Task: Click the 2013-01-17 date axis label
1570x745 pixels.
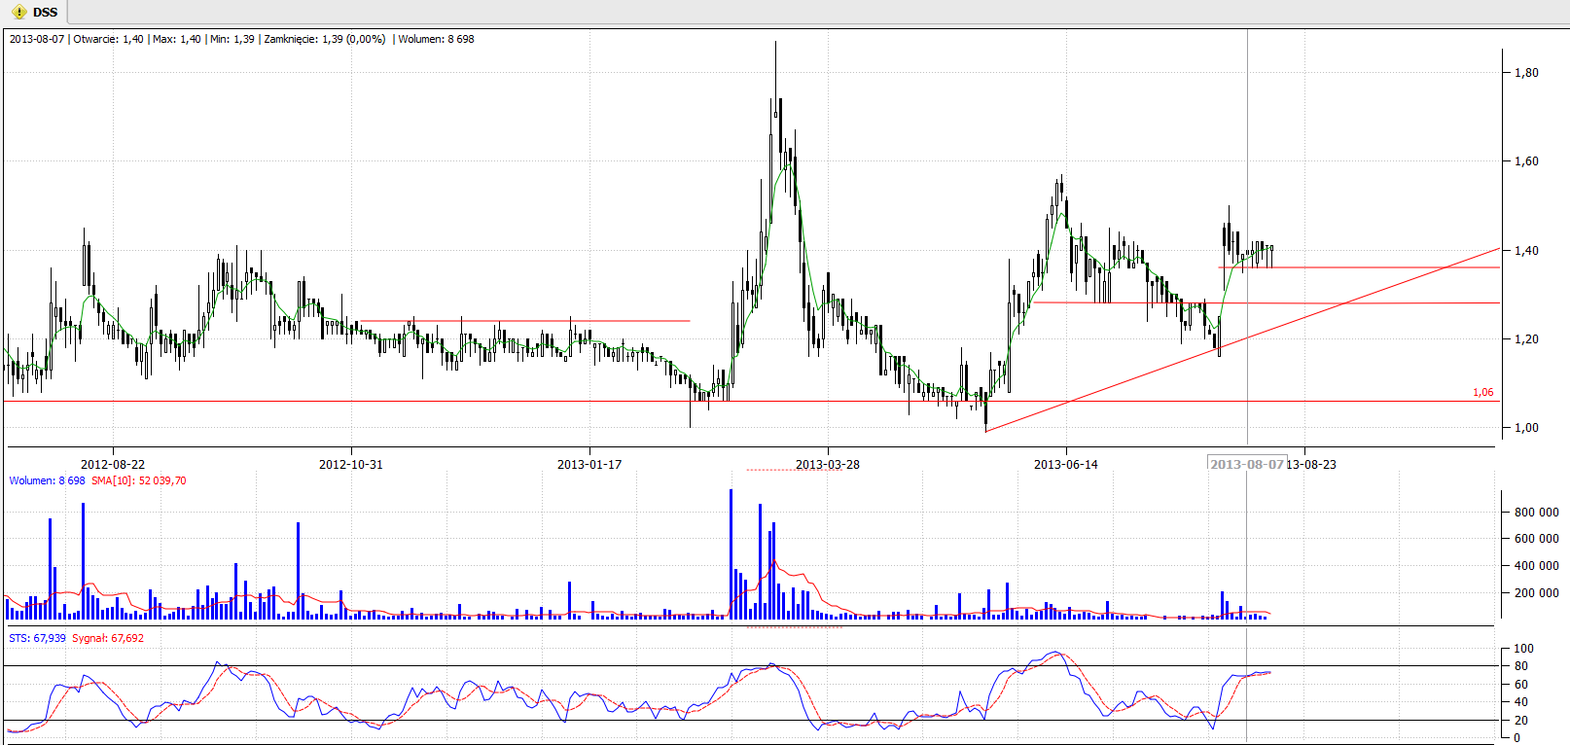Action: coord(589,465)
